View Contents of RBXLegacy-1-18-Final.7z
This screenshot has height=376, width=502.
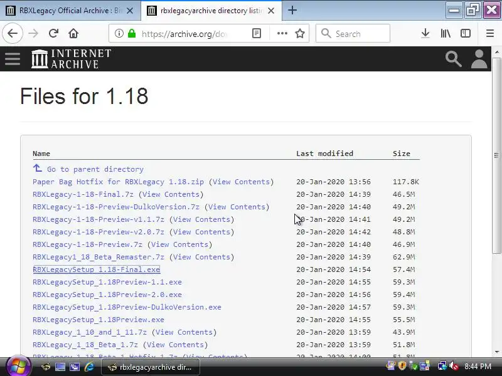point(171,194)
